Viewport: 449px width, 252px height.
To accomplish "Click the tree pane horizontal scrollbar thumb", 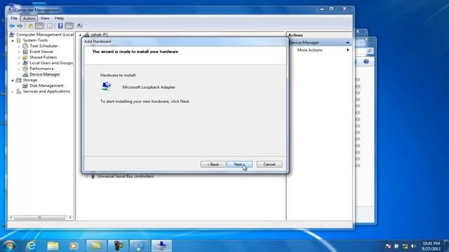I will [x=39, y=218].
